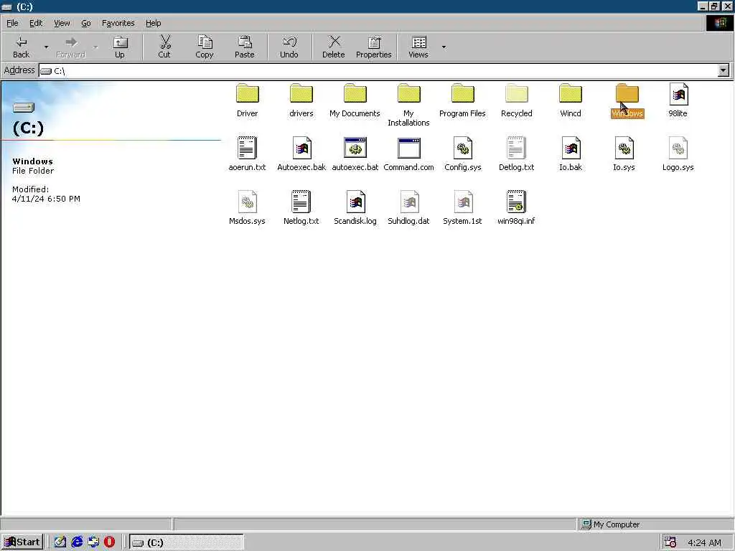Launch Opera from quick launch
Screen dimensions: 735x551
click(109, 542)
